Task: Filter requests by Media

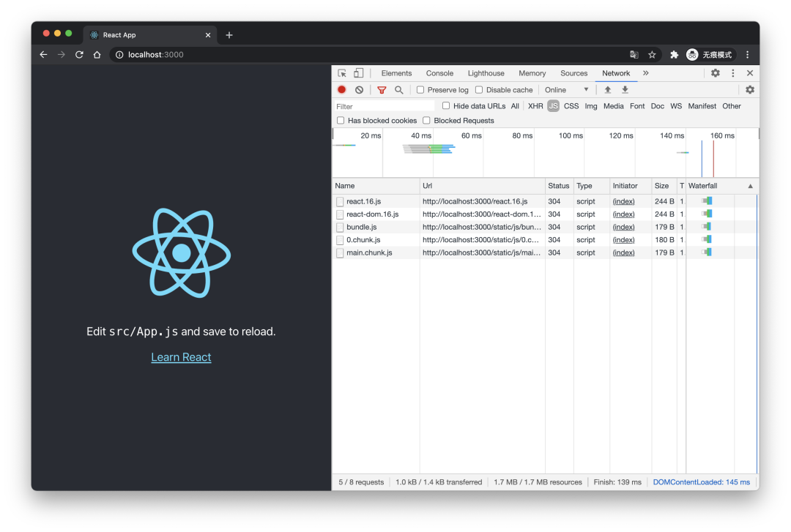Action: 614,106
